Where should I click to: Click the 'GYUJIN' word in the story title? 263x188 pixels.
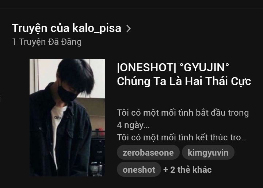(x=204, y=68)
